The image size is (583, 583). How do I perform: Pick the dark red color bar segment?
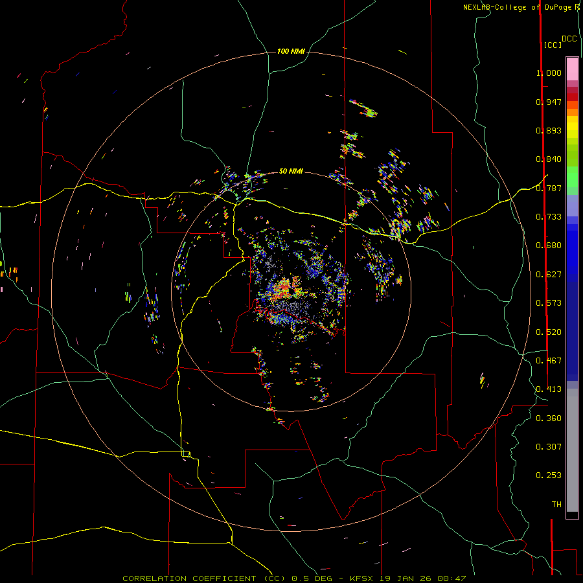(572, 97)
